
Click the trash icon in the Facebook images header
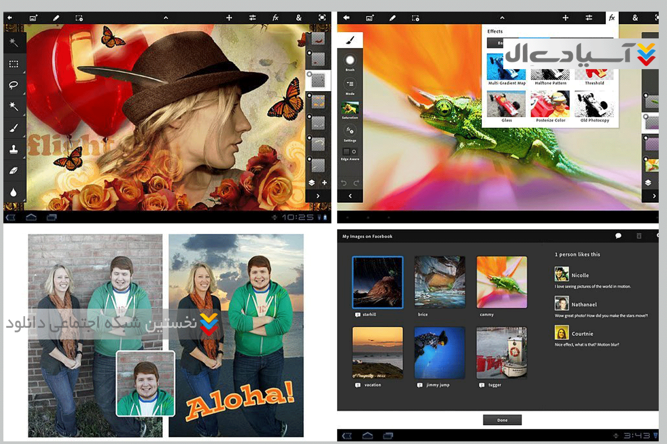[x=639, y=236]
